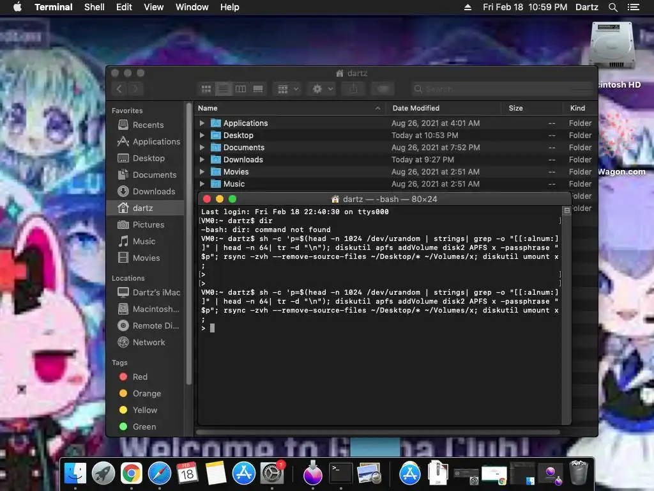654x491 pixels.
Task: Switch Finder to icon view
Action: coord(206,89)
